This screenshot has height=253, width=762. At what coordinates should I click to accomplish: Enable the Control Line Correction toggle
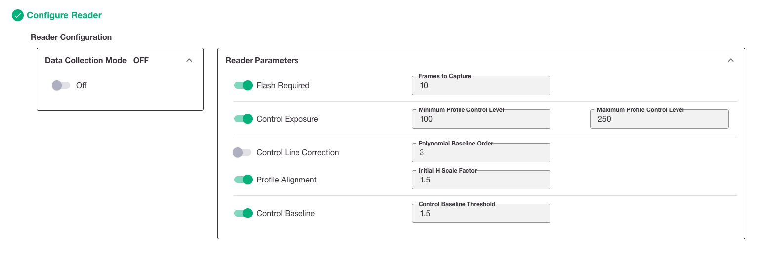[242, 152]
